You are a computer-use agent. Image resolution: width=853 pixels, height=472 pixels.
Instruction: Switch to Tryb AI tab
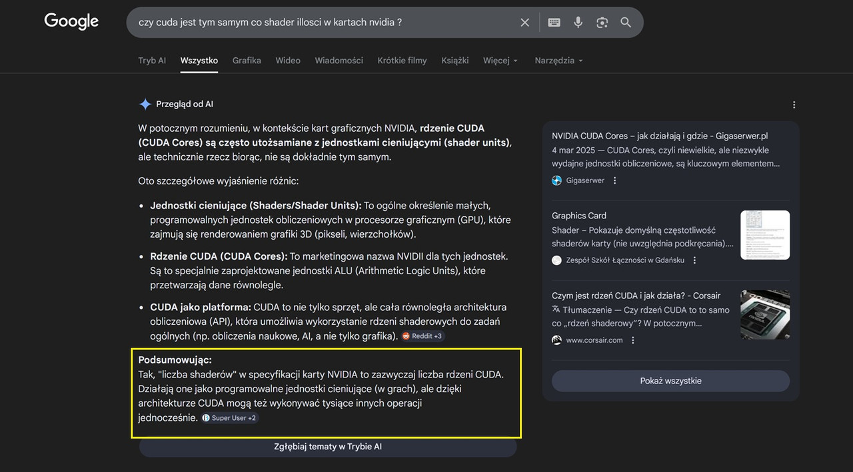[152, 61]
